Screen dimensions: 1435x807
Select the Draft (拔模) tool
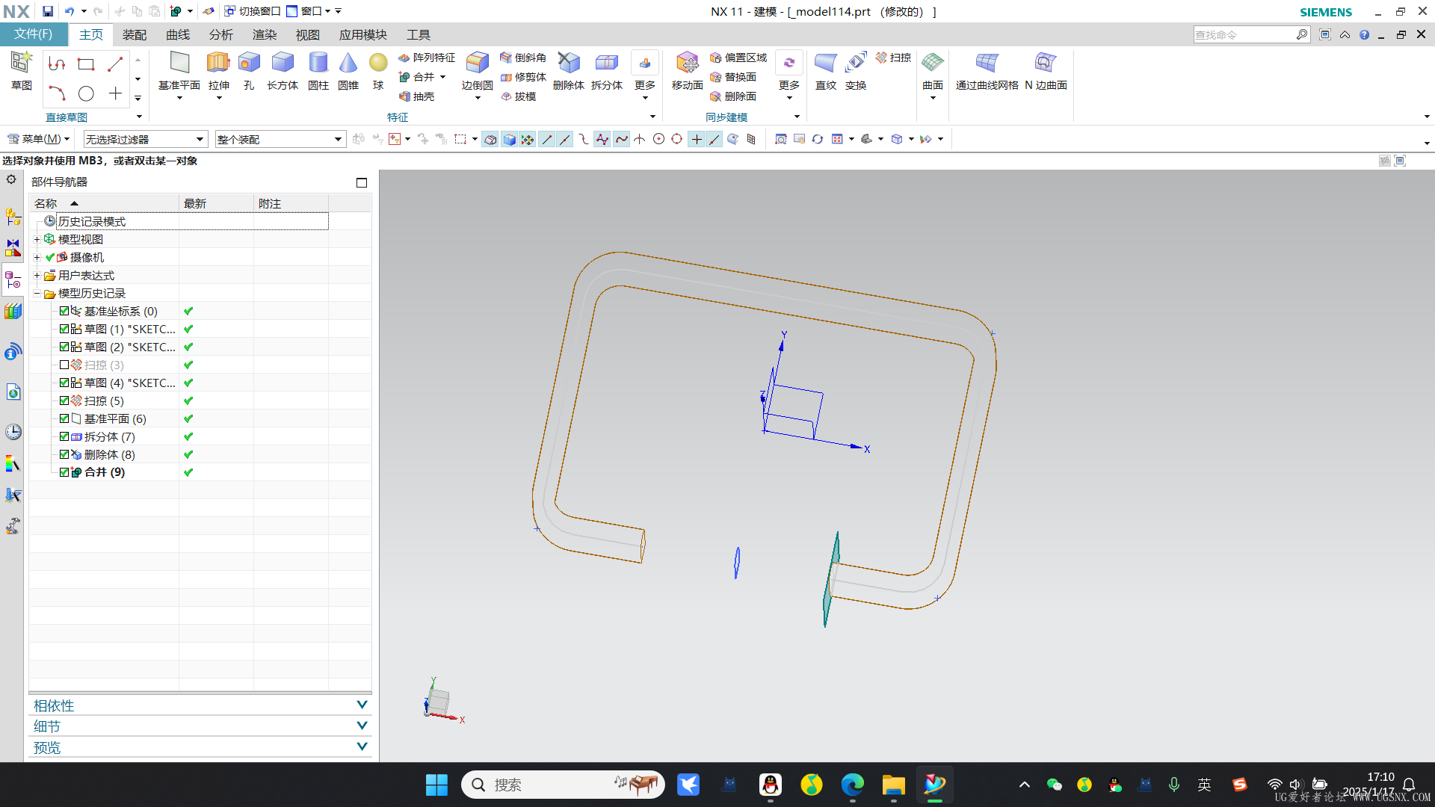coord(518,96)
